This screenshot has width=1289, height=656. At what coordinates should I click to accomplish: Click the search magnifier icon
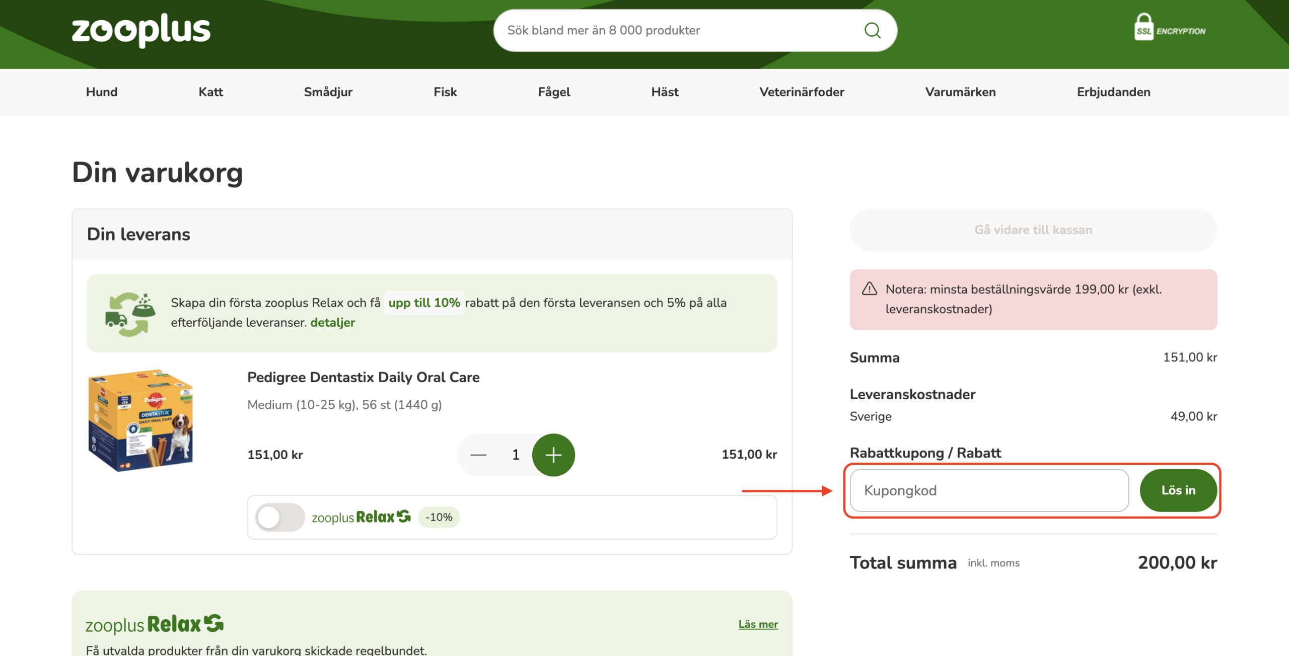(872, 31)
